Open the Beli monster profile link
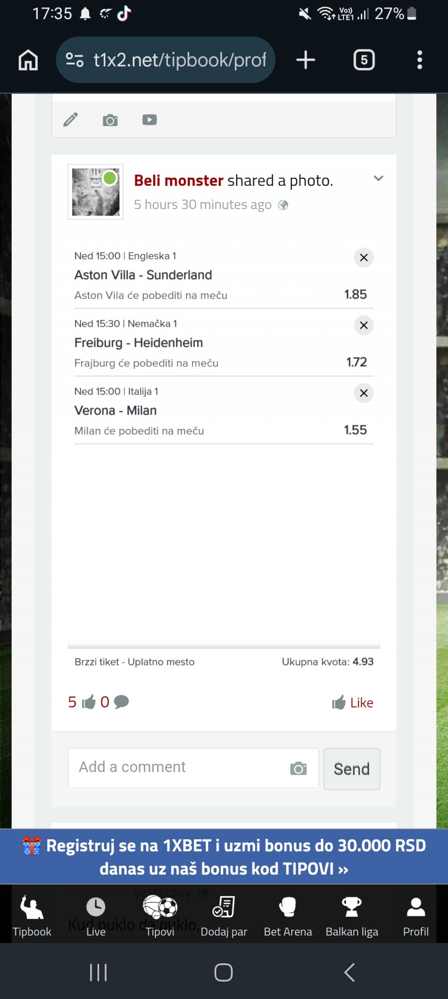This screenshot has width=448, height=999. pyautogui.click(x=179, y=181)
